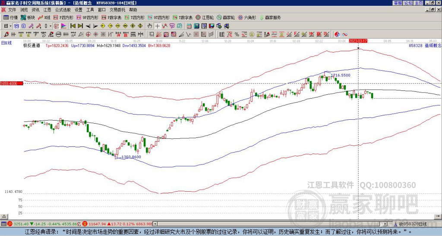Image resolution: width=442 pixels, height=236 pixels.
Task: Click the save floppy disk icon
Action: click(212, 26)
